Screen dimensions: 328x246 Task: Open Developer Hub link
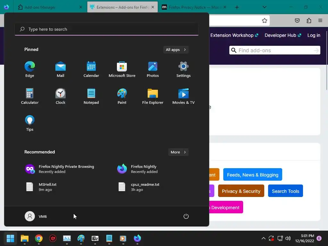(x=283, y=35)
